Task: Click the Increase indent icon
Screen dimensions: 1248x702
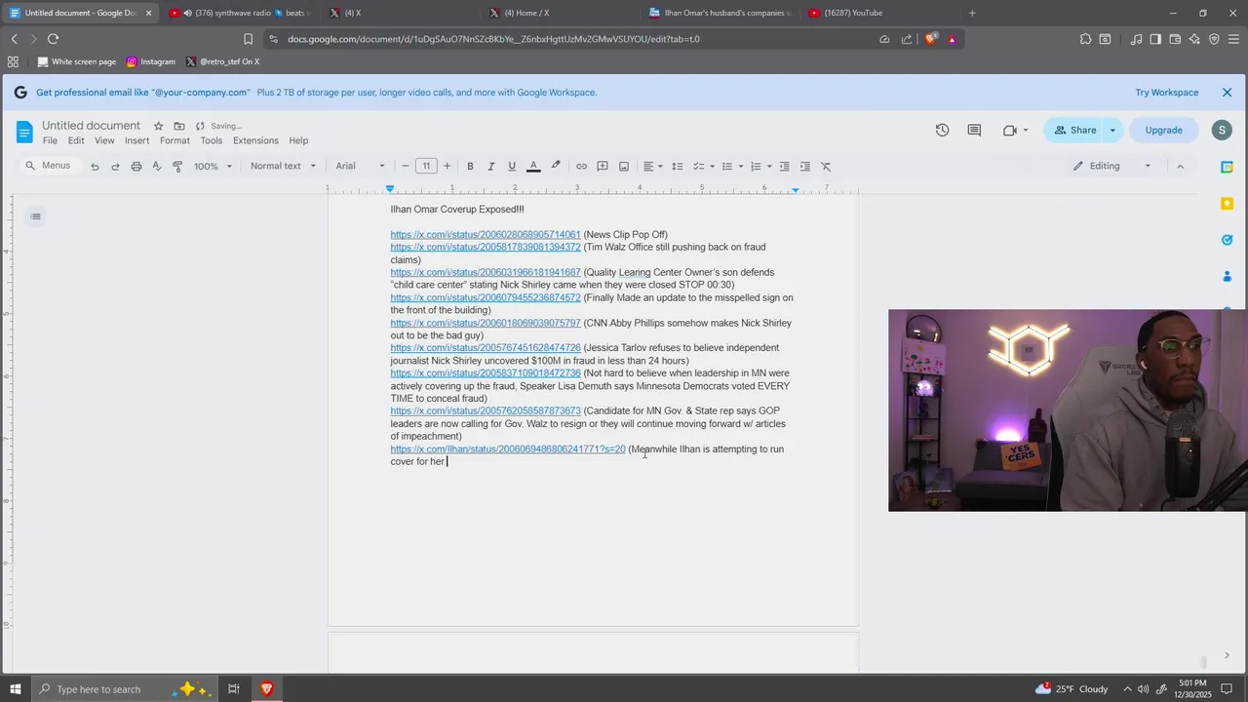Action: [x=805, y=167]
